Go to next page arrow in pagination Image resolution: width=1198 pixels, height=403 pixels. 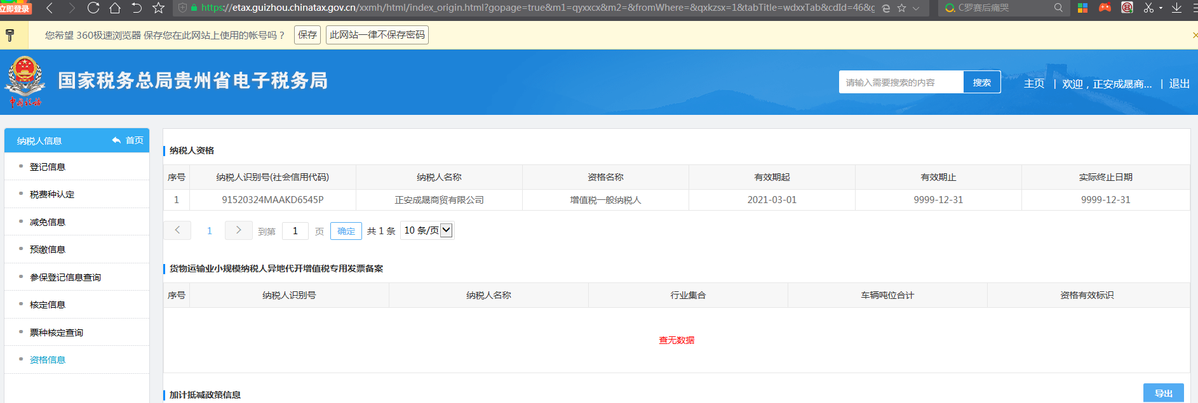click(x=238, y=230)
